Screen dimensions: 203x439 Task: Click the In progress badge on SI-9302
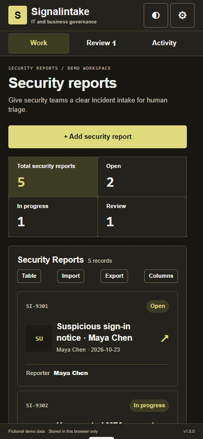click(149, 406)
